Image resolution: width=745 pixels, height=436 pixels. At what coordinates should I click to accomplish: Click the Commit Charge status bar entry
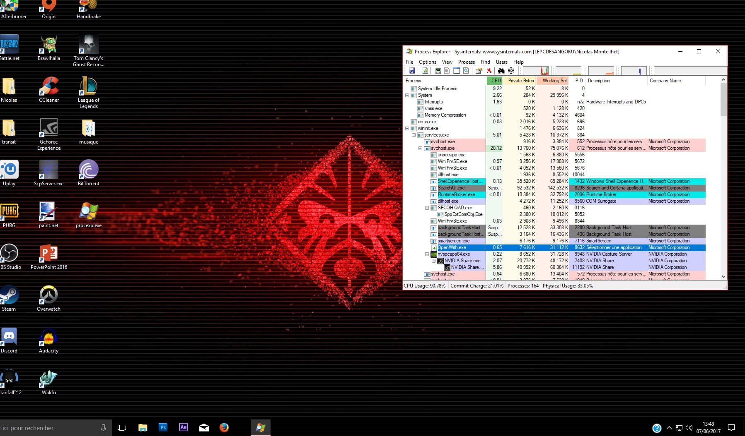(x=477, y=286)
